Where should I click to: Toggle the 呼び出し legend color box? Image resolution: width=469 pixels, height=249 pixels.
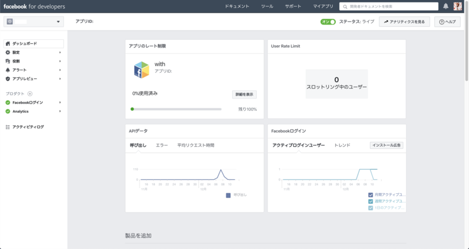pos(228,195)
